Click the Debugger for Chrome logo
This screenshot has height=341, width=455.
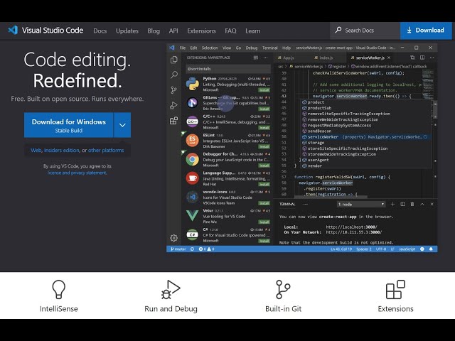[193, 159]
